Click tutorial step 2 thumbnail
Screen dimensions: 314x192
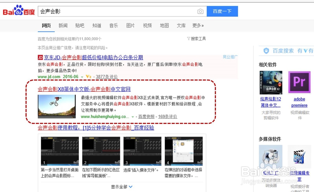coord(101,151)
